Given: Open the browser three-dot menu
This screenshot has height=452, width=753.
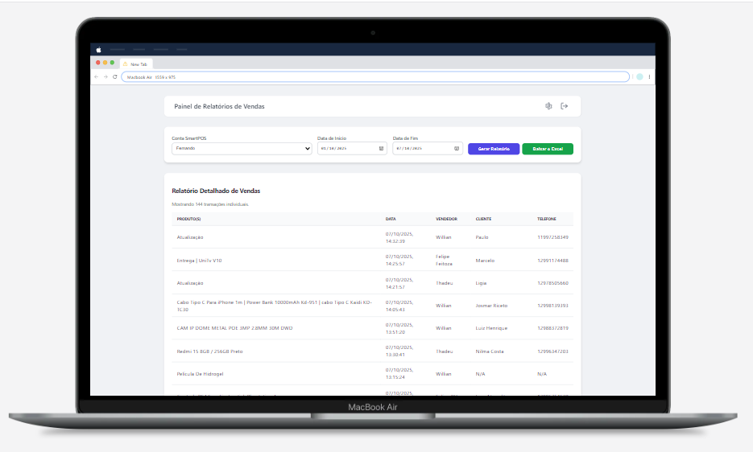Looking at the screenshot, I should coord(649,77).
